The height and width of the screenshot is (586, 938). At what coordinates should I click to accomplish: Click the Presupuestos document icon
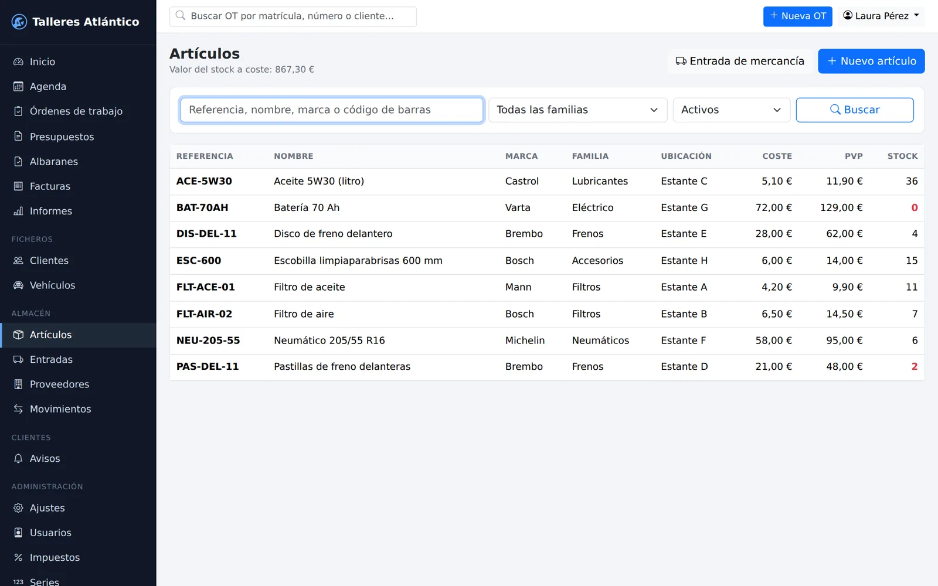pos(18,137)
